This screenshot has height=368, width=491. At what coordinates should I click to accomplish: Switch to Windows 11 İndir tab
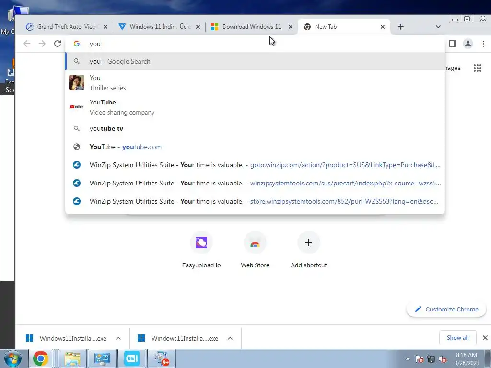[x=160, y=27]
